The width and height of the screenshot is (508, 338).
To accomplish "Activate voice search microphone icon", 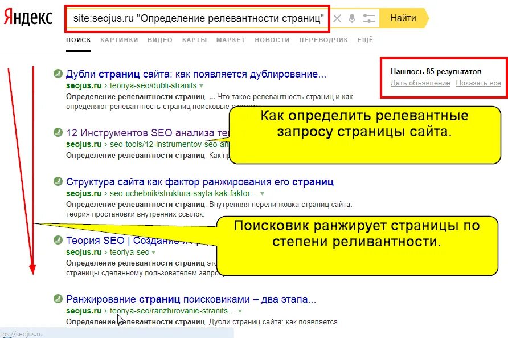I will pos(352,18).
